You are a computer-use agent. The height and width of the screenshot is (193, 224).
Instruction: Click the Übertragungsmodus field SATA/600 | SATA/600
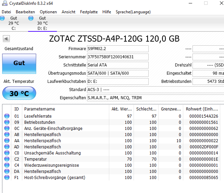[x=118, y=73]
